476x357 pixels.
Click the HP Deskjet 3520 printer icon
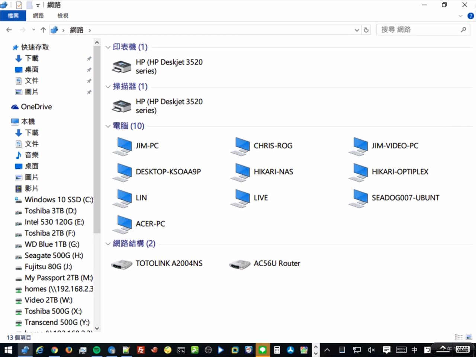click(122, 67)
